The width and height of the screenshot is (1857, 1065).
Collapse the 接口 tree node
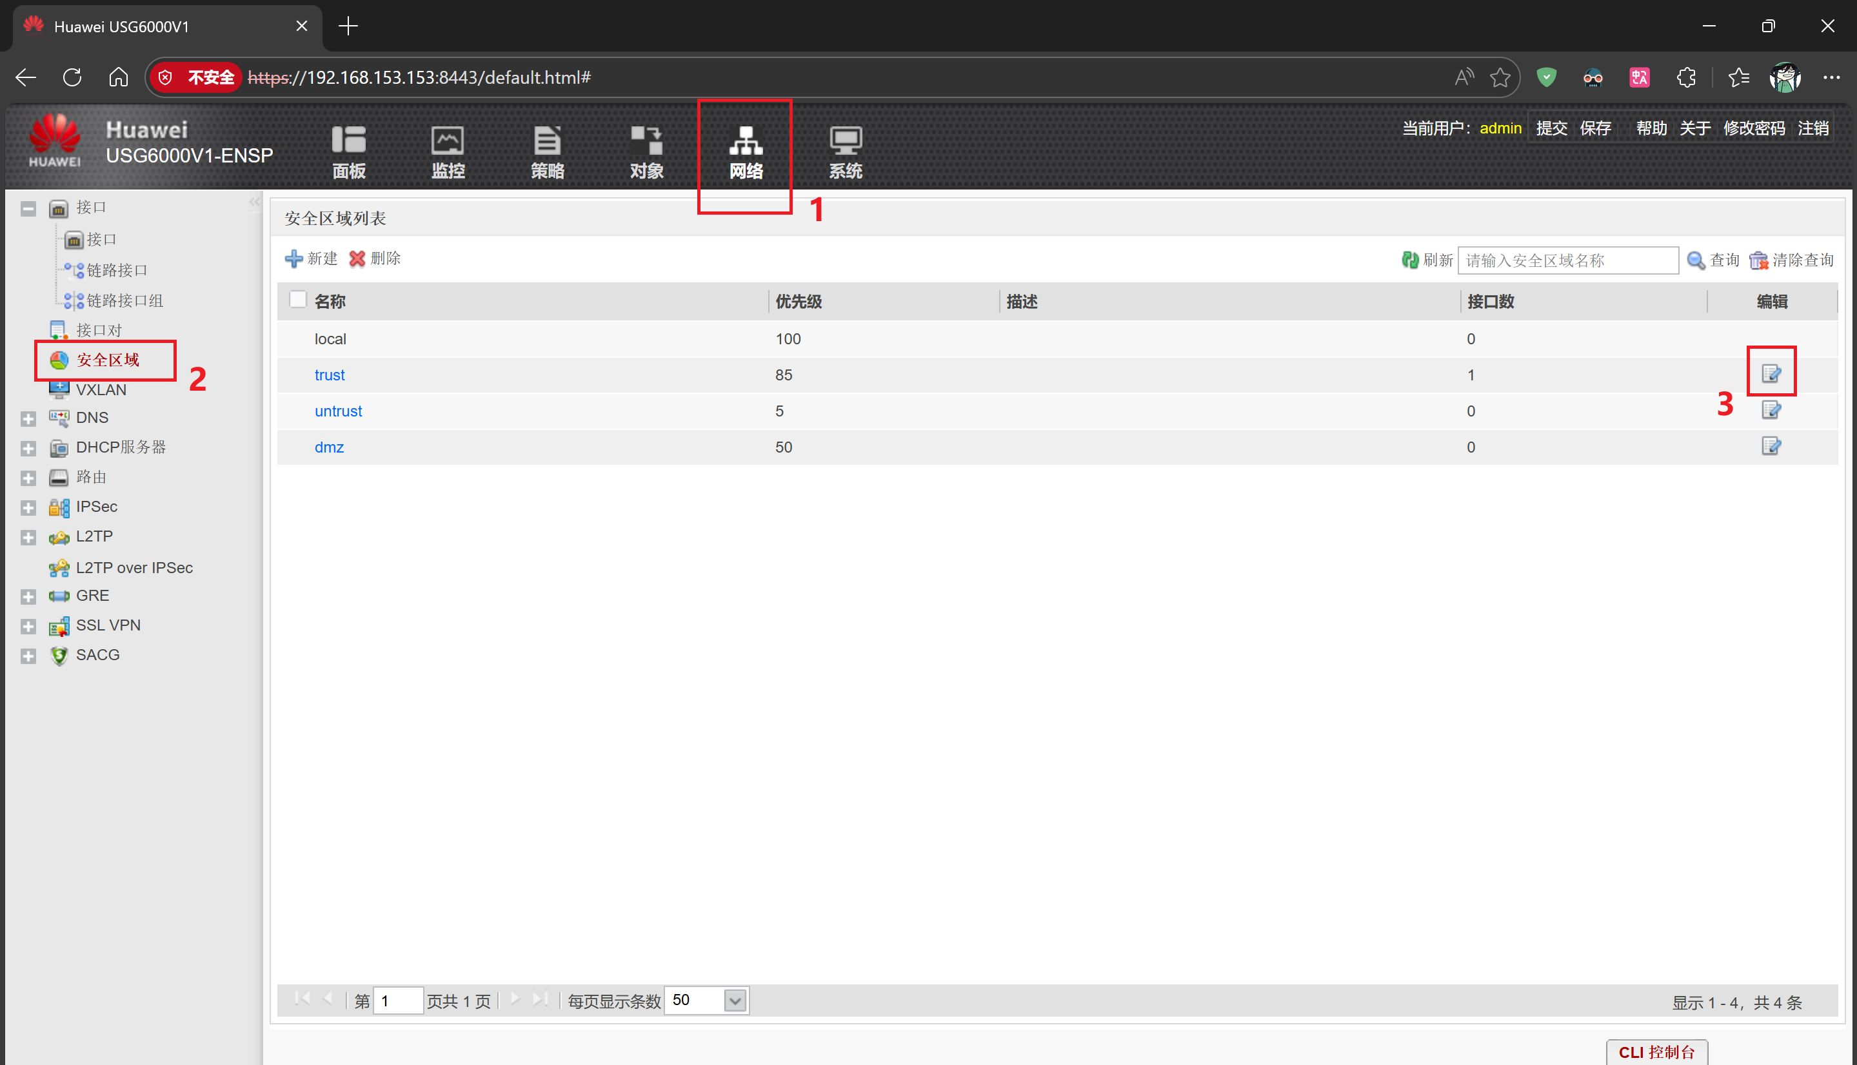coord(28,209)
